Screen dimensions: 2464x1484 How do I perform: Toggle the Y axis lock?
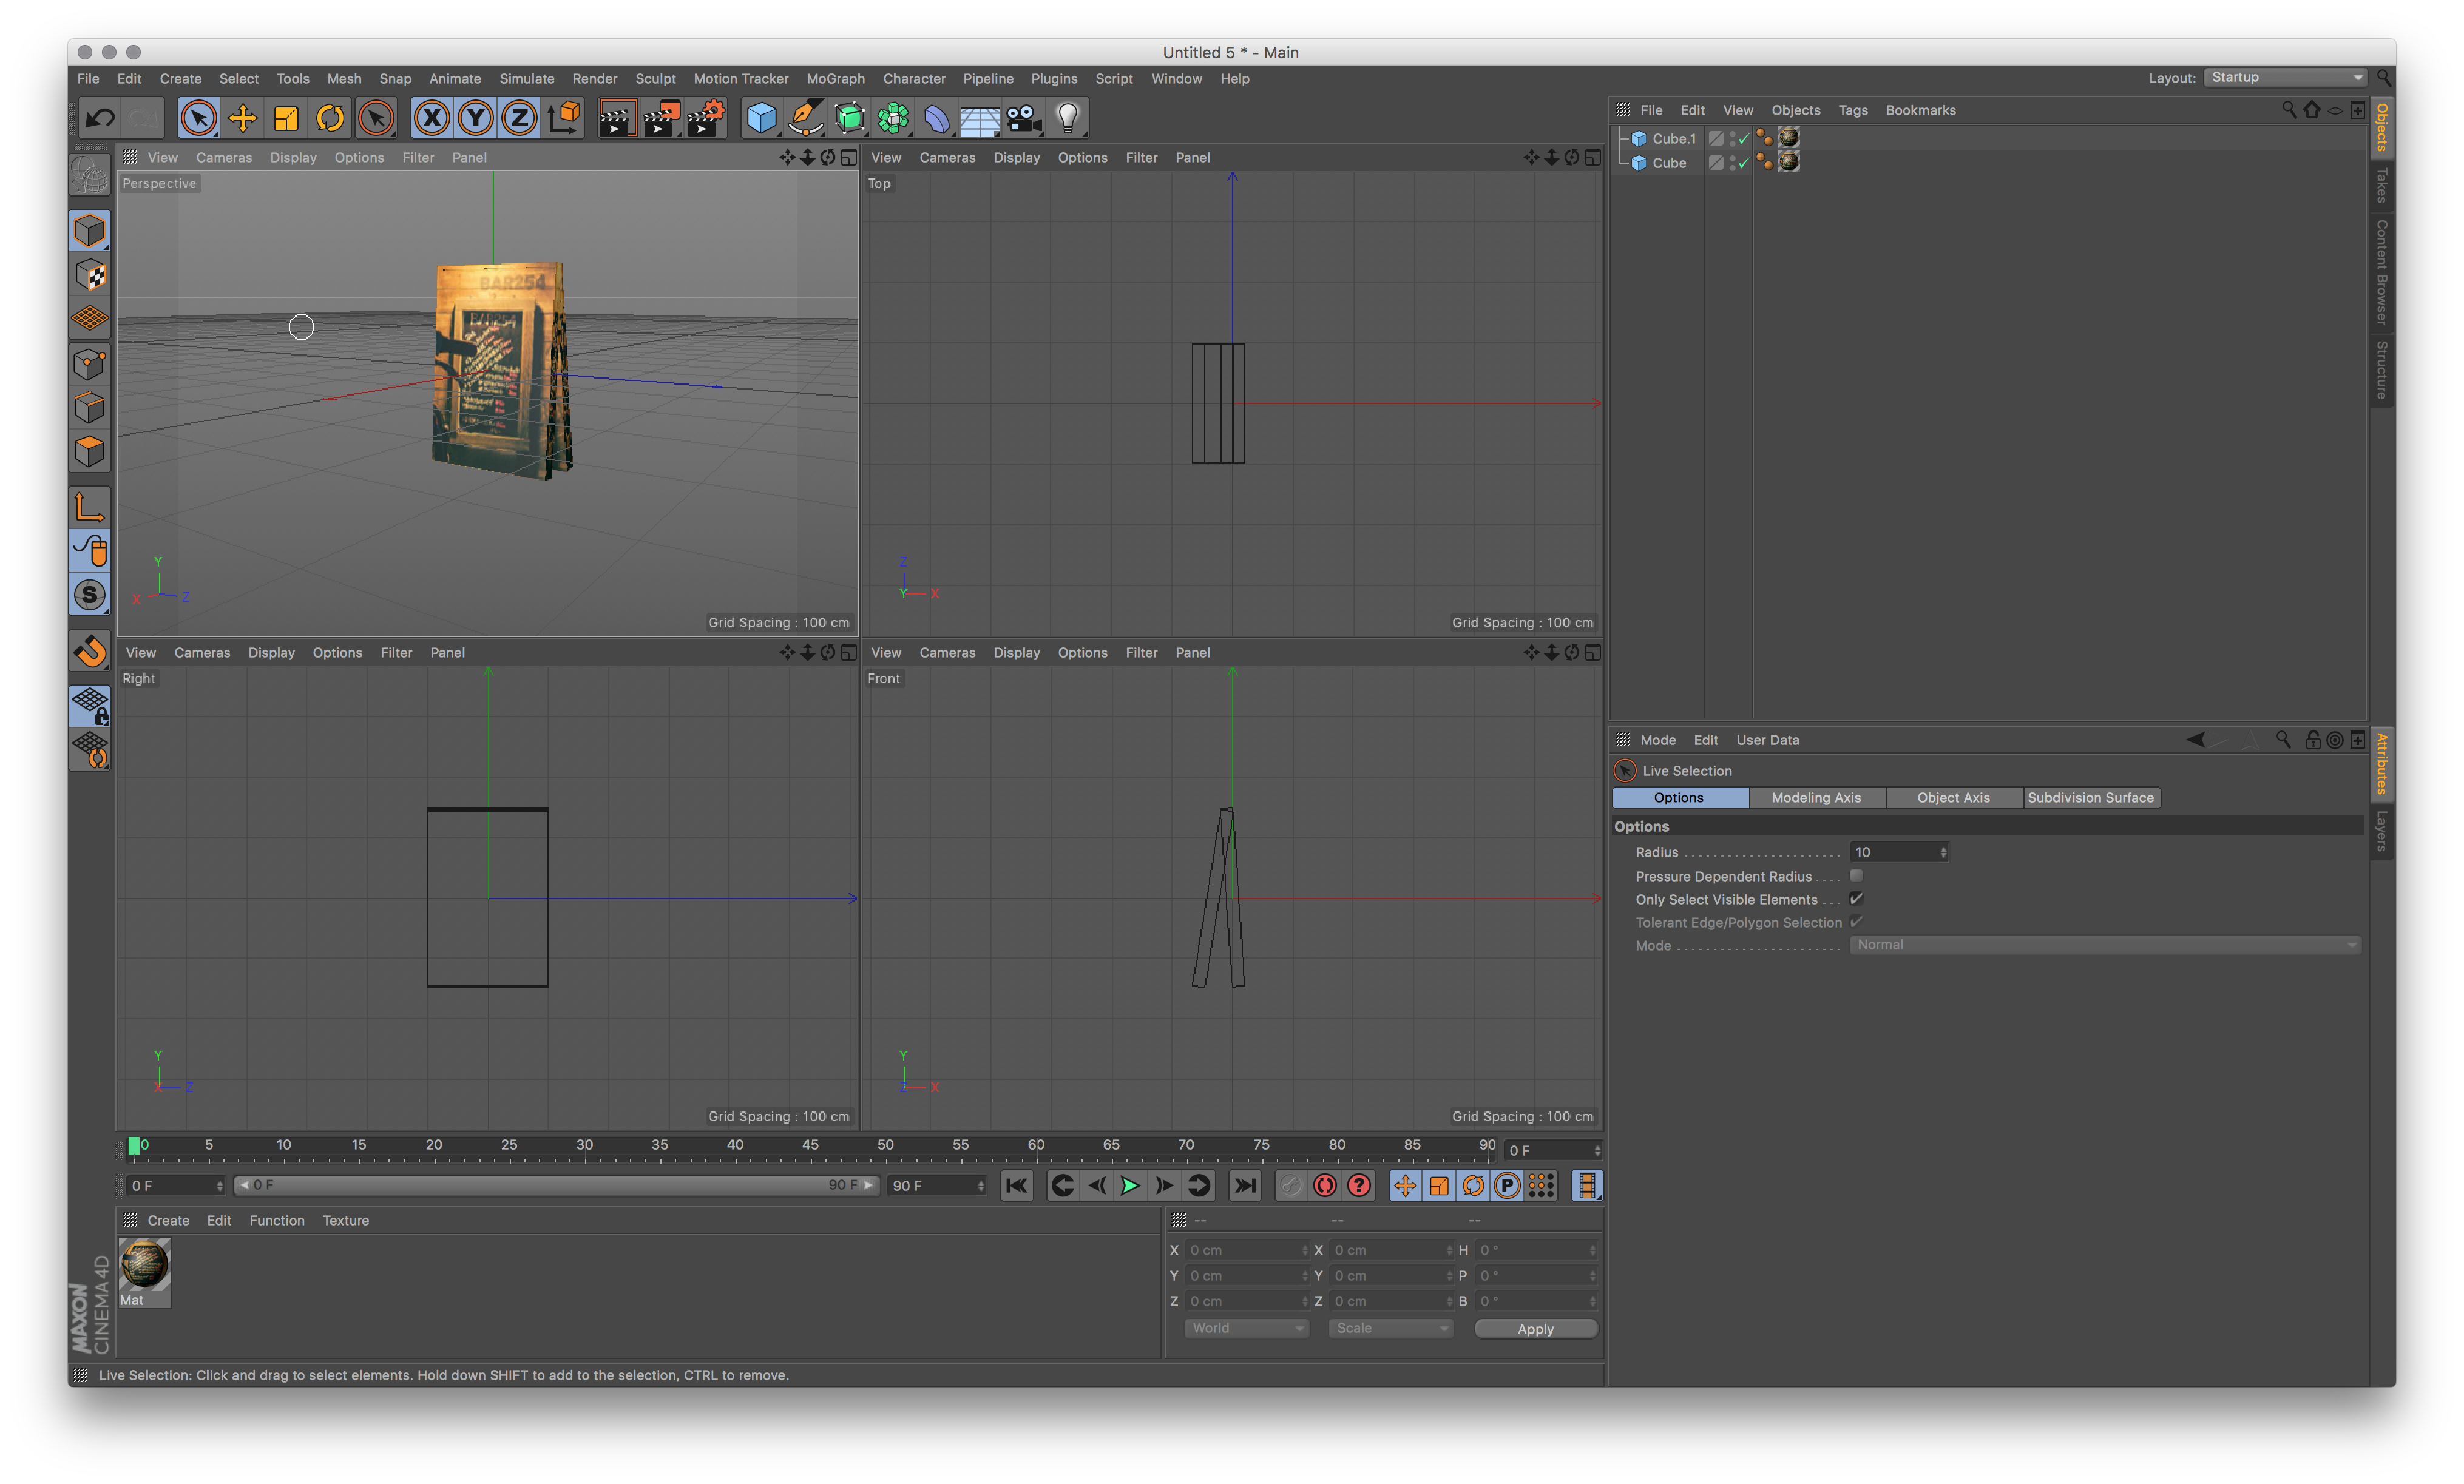475,118
